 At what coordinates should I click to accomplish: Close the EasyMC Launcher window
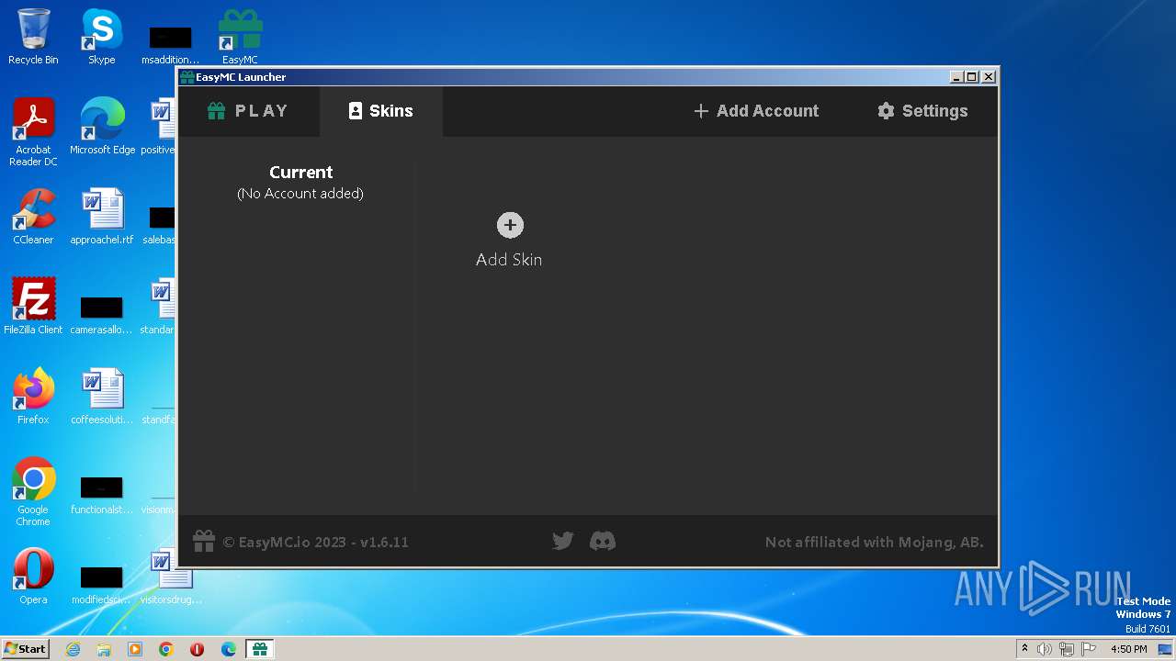click(x=989, y=77)
